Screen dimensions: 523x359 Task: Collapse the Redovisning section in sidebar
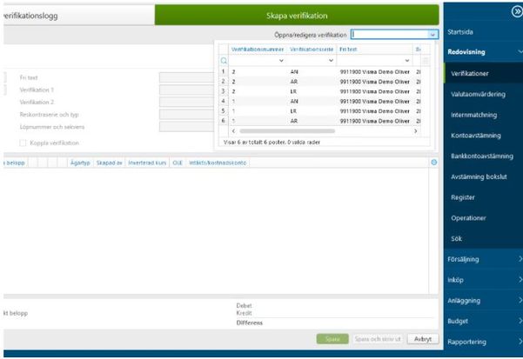(520, 51)
